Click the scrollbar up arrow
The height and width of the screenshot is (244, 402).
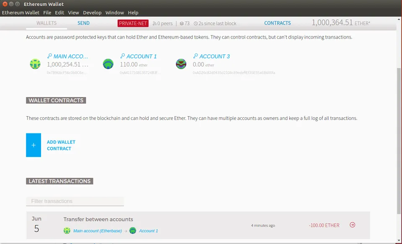click(399, 19)
